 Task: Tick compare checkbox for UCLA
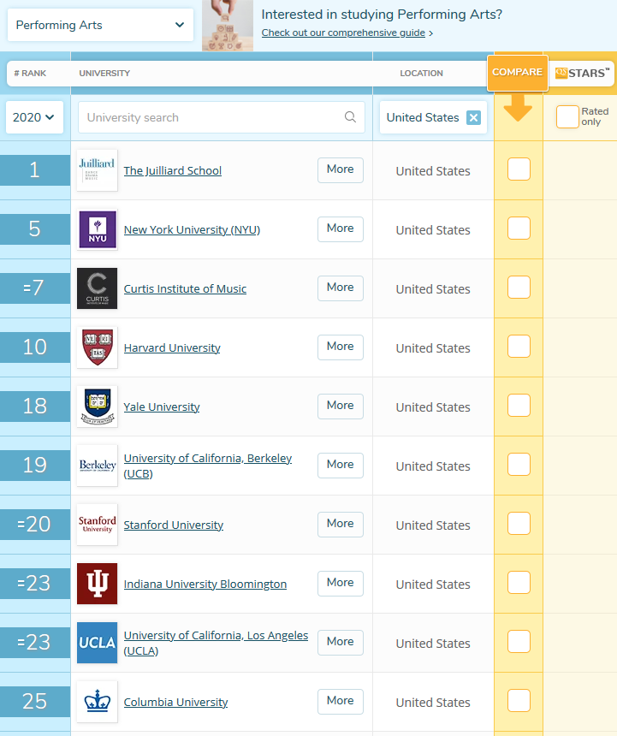519,642
